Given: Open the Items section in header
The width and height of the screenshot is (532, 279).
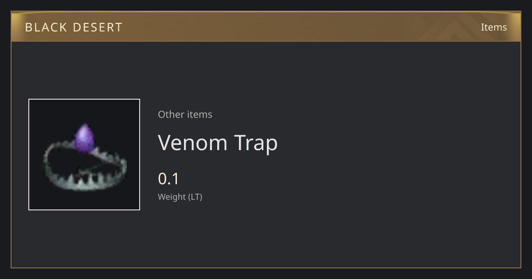Looking at the screenshot, I should [x=494, y=27].
